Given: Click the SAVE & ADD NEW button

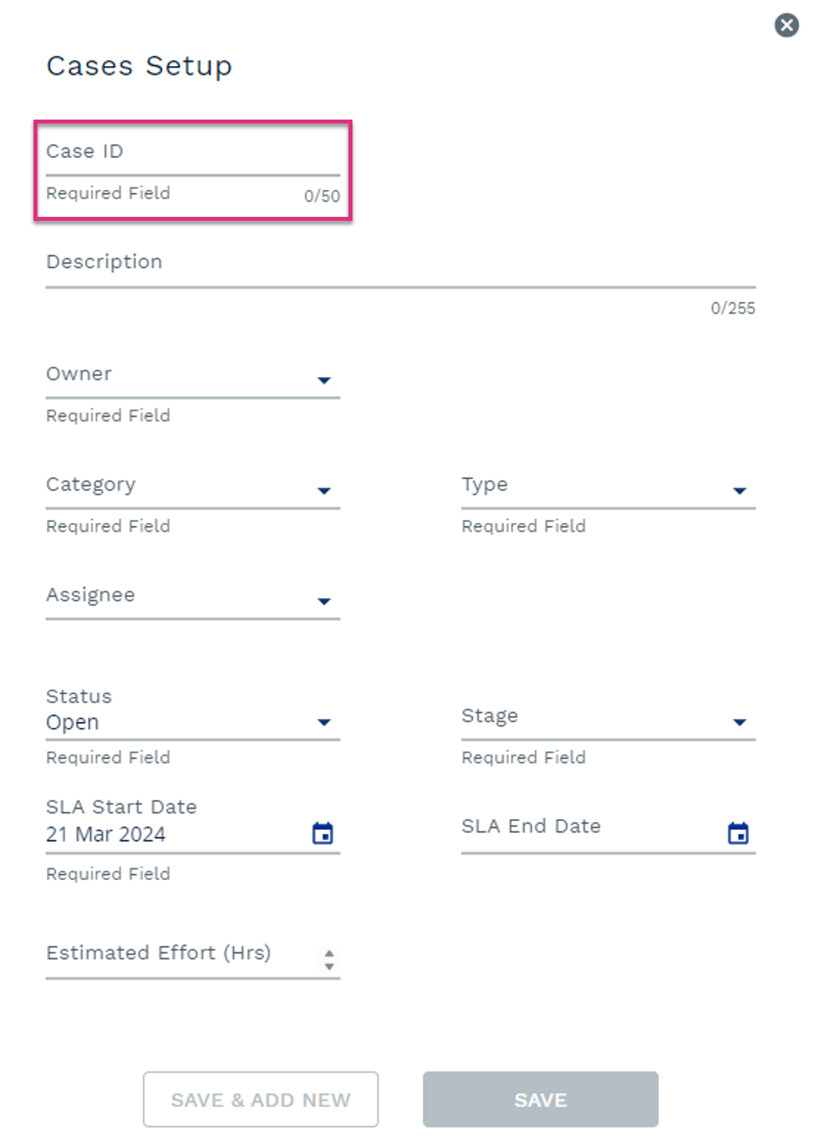Looking at the screenshot, I should pyautogui.click(x=261, y=1099).
